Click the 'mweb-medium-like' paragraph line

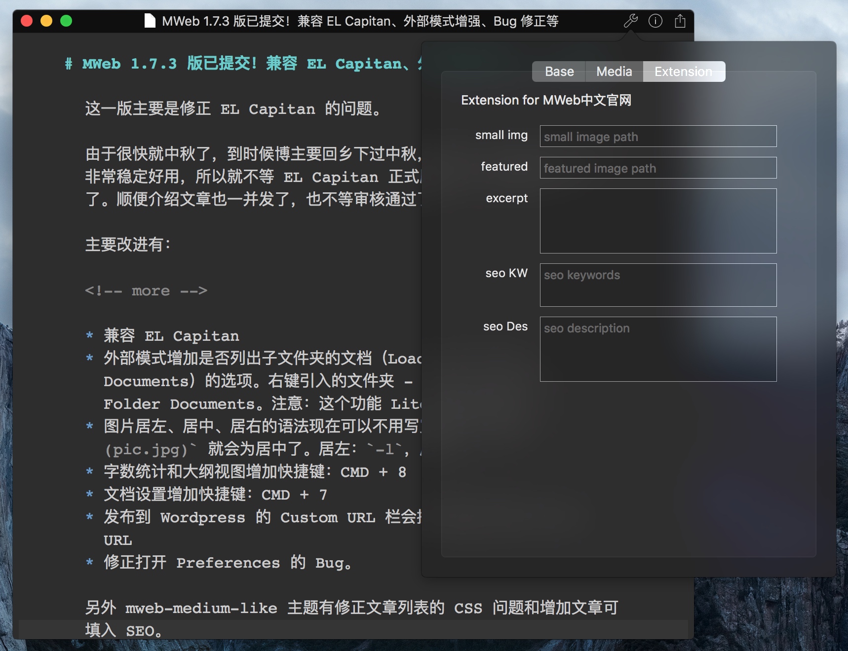pyautogui.click(x=351, y=608)
